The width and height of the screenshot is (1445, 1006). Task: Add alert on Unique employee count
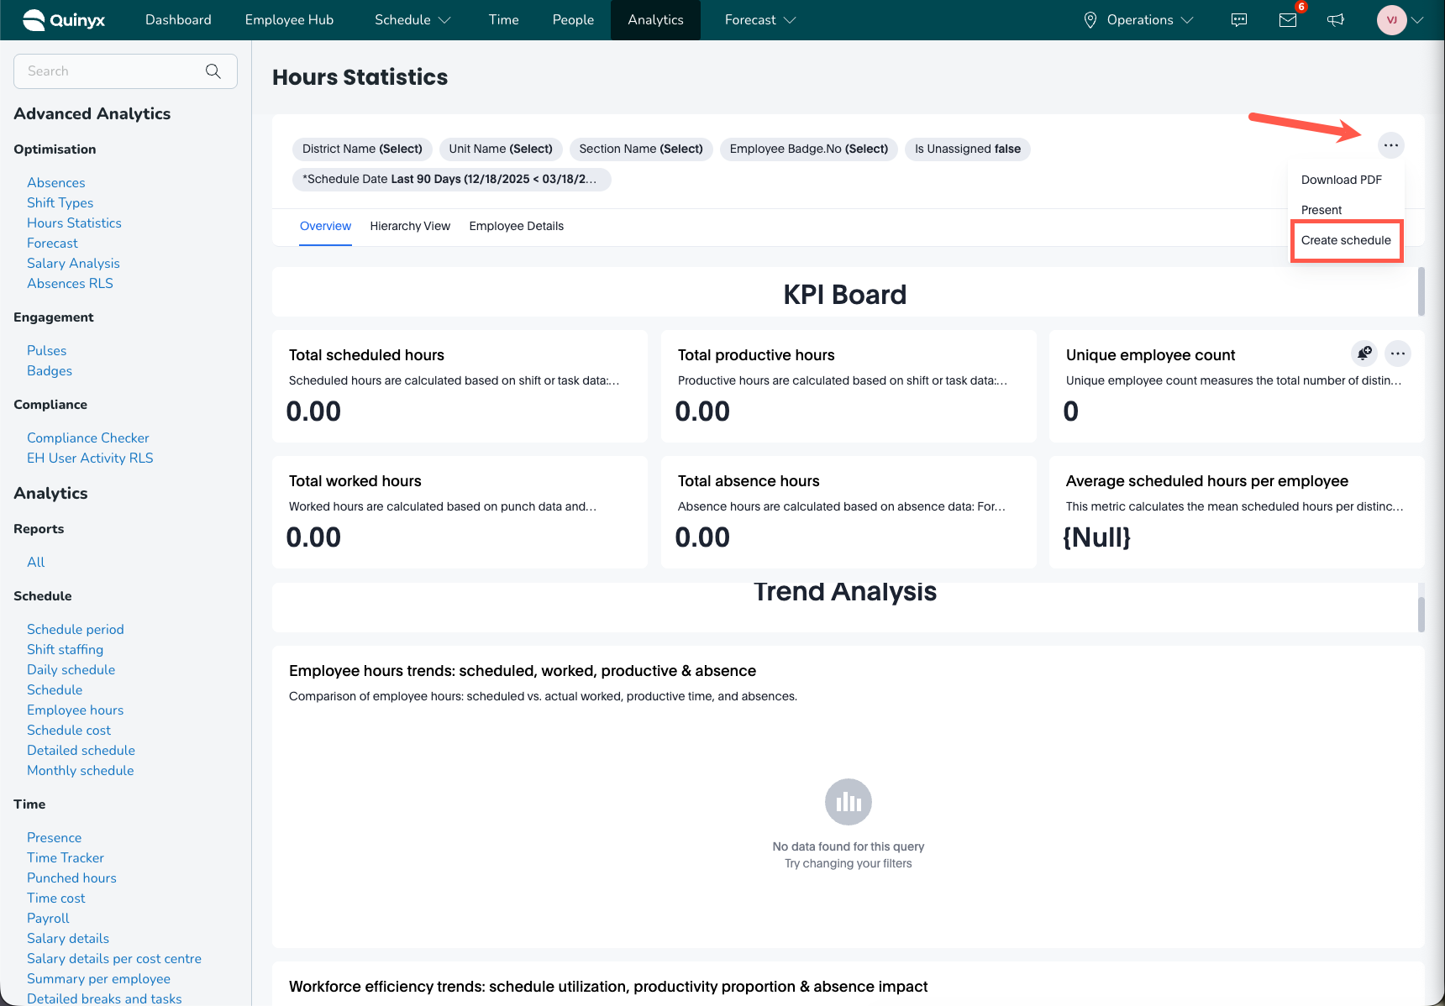(1364, 354)
